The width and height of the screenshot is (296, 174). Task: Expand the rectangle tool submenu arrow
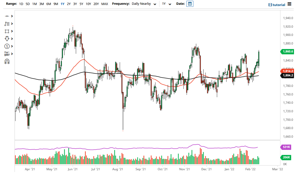click(x=12, y=31)
